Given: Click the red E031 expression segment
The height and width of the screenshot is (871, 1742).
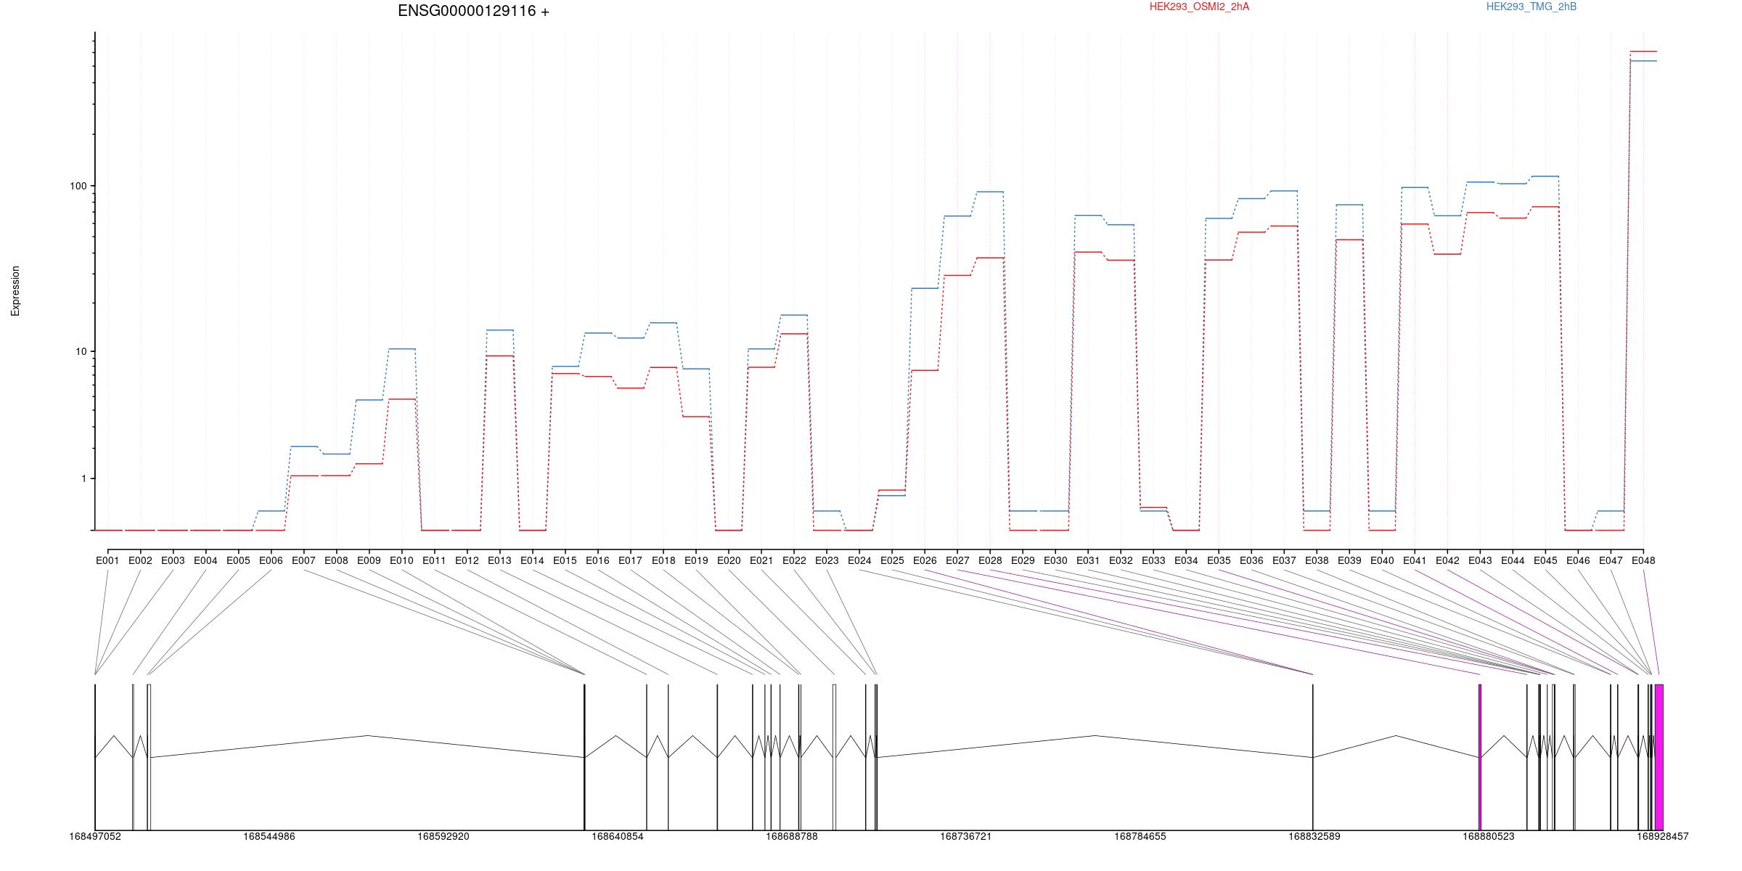Looking at the screenshot, I should [1088, 252].
